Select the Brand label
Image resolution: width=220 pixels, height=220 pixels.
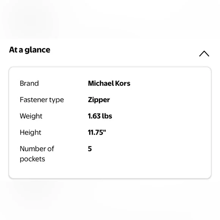[29, 83]
